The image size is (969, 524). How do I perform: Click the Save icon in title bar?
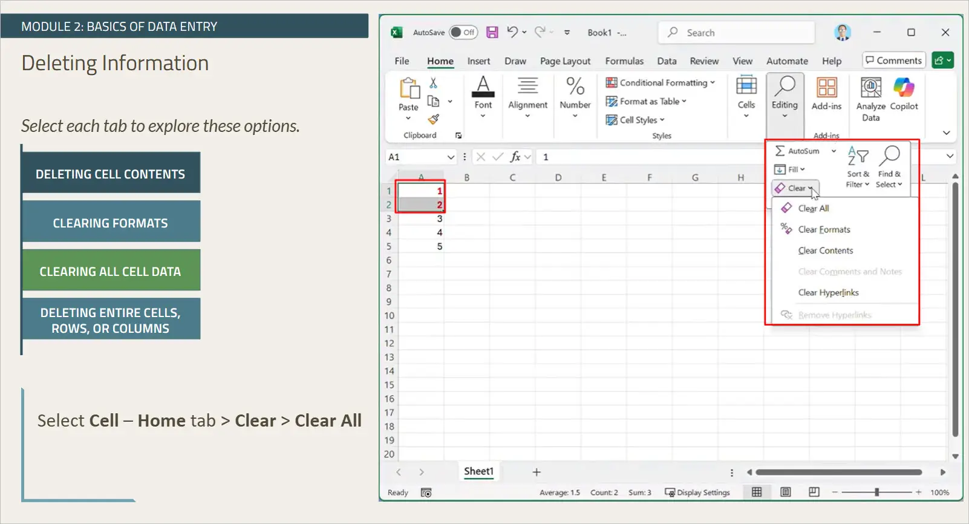[x=492, y=33]
